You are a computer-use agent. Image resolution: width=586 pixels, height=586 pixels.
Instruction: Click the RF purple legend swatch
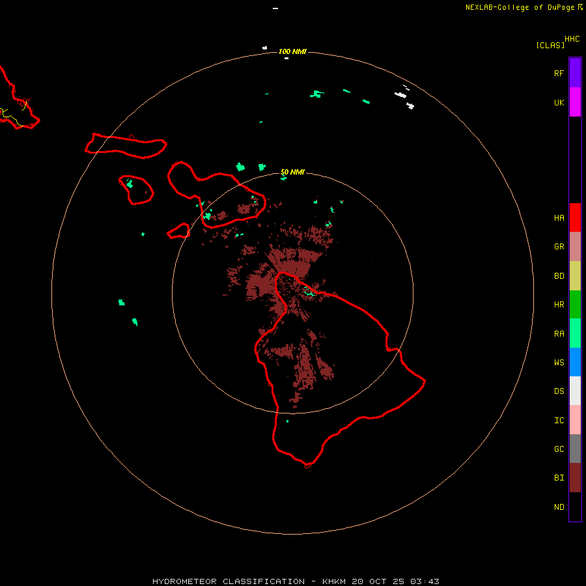click(x=575, y=73)
